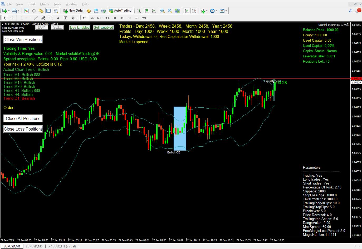This screenshot has height=249, width=362.
Task: Open the notifications bell with red badge
Action: [x=358, y=11]
